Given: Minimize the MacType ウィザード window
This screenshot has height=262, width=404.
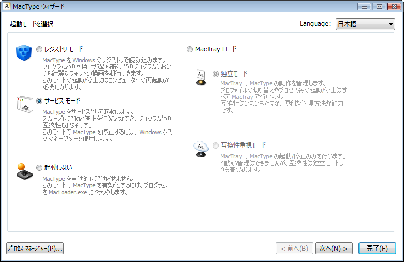Looking at the screenshot, I should tap(364, 7).
